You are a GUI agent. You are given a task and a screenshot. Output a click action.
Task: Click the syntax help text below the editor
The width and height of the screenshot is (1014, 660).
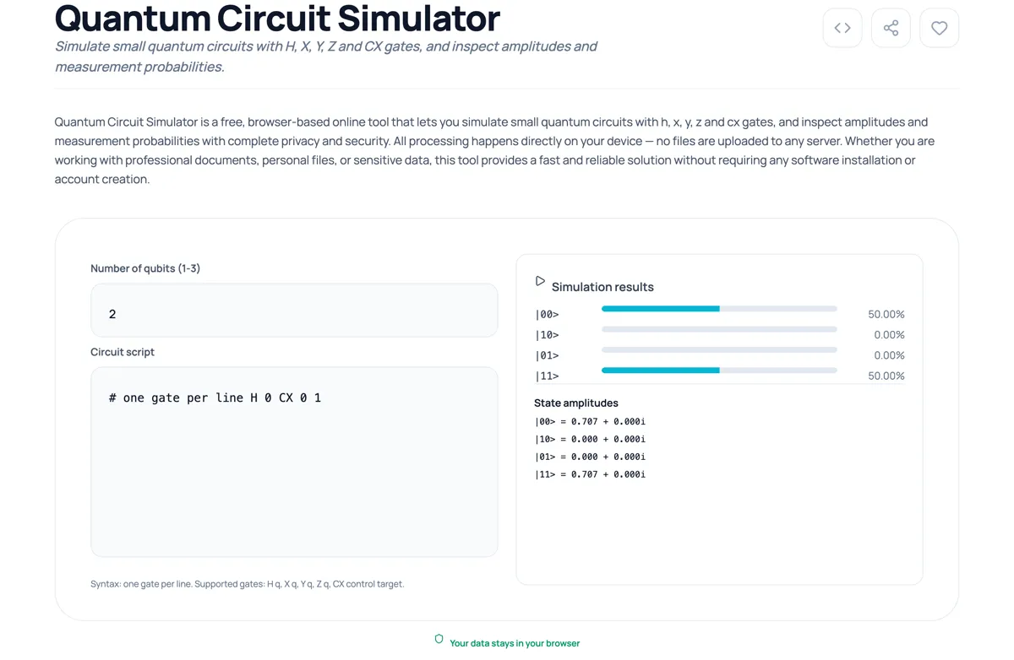tap(247, 583)
